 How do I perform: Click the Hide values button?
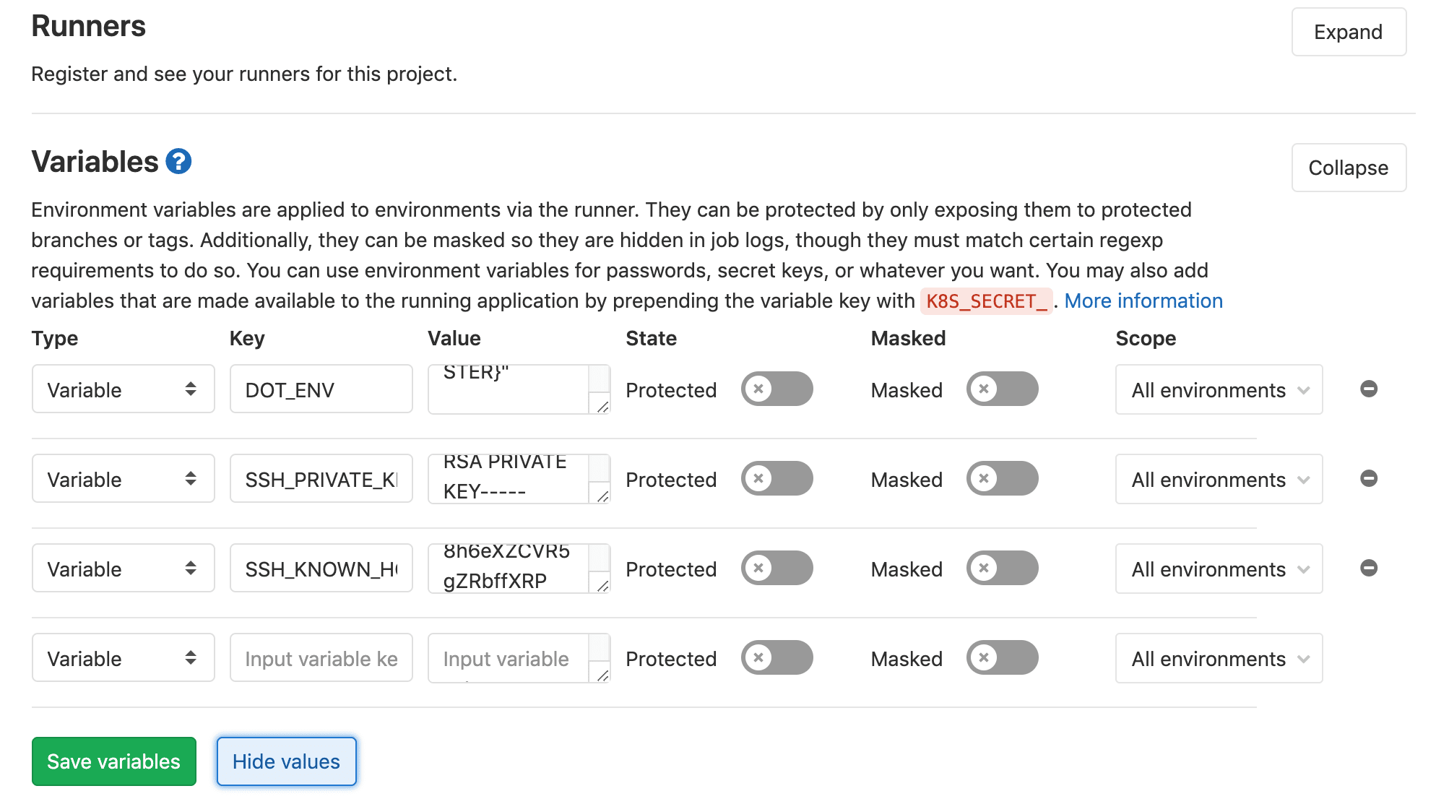coord(286,761)
